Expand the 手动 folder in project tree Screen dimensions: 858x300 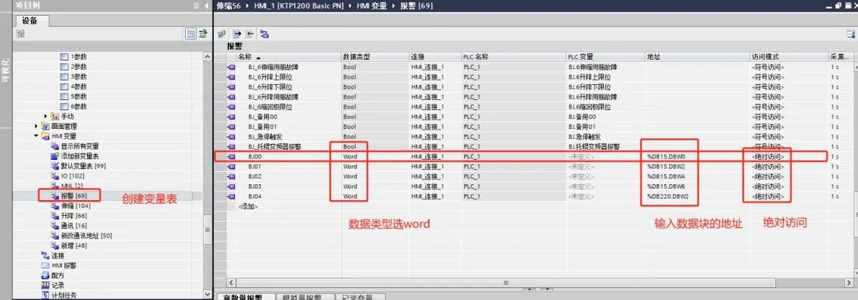click(46, 117)
